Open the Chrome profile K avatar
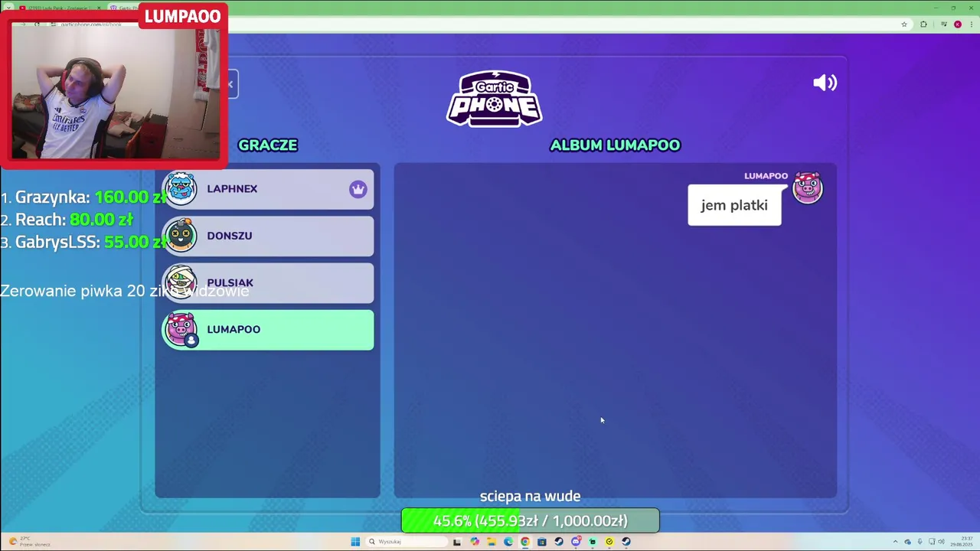Viewport: 980px width, 551px height. tap(958, 24)
